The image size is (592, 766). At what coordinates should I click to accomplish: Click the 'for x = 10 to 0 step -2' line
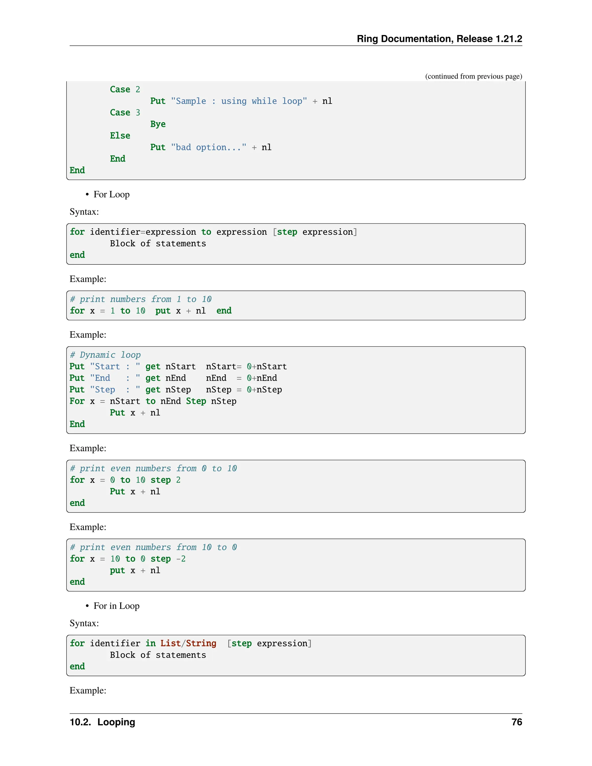(x=128, y=559)
